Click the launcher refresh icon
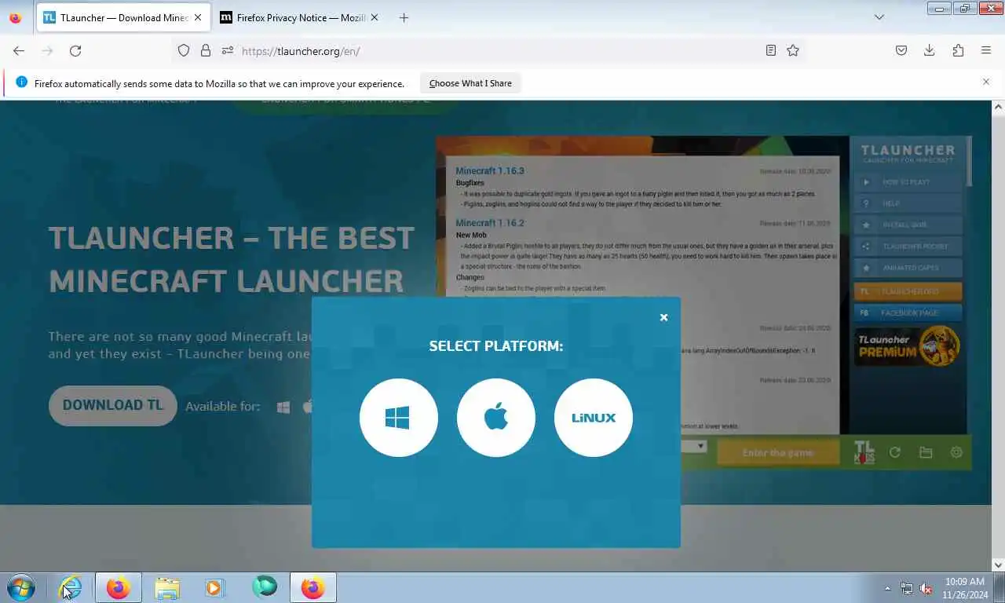Viewport: 1005px width, 603px height. 894,452
